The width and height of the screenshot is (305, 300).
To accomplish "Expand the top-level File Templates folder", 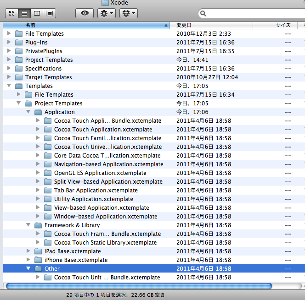I will (9, 33).
